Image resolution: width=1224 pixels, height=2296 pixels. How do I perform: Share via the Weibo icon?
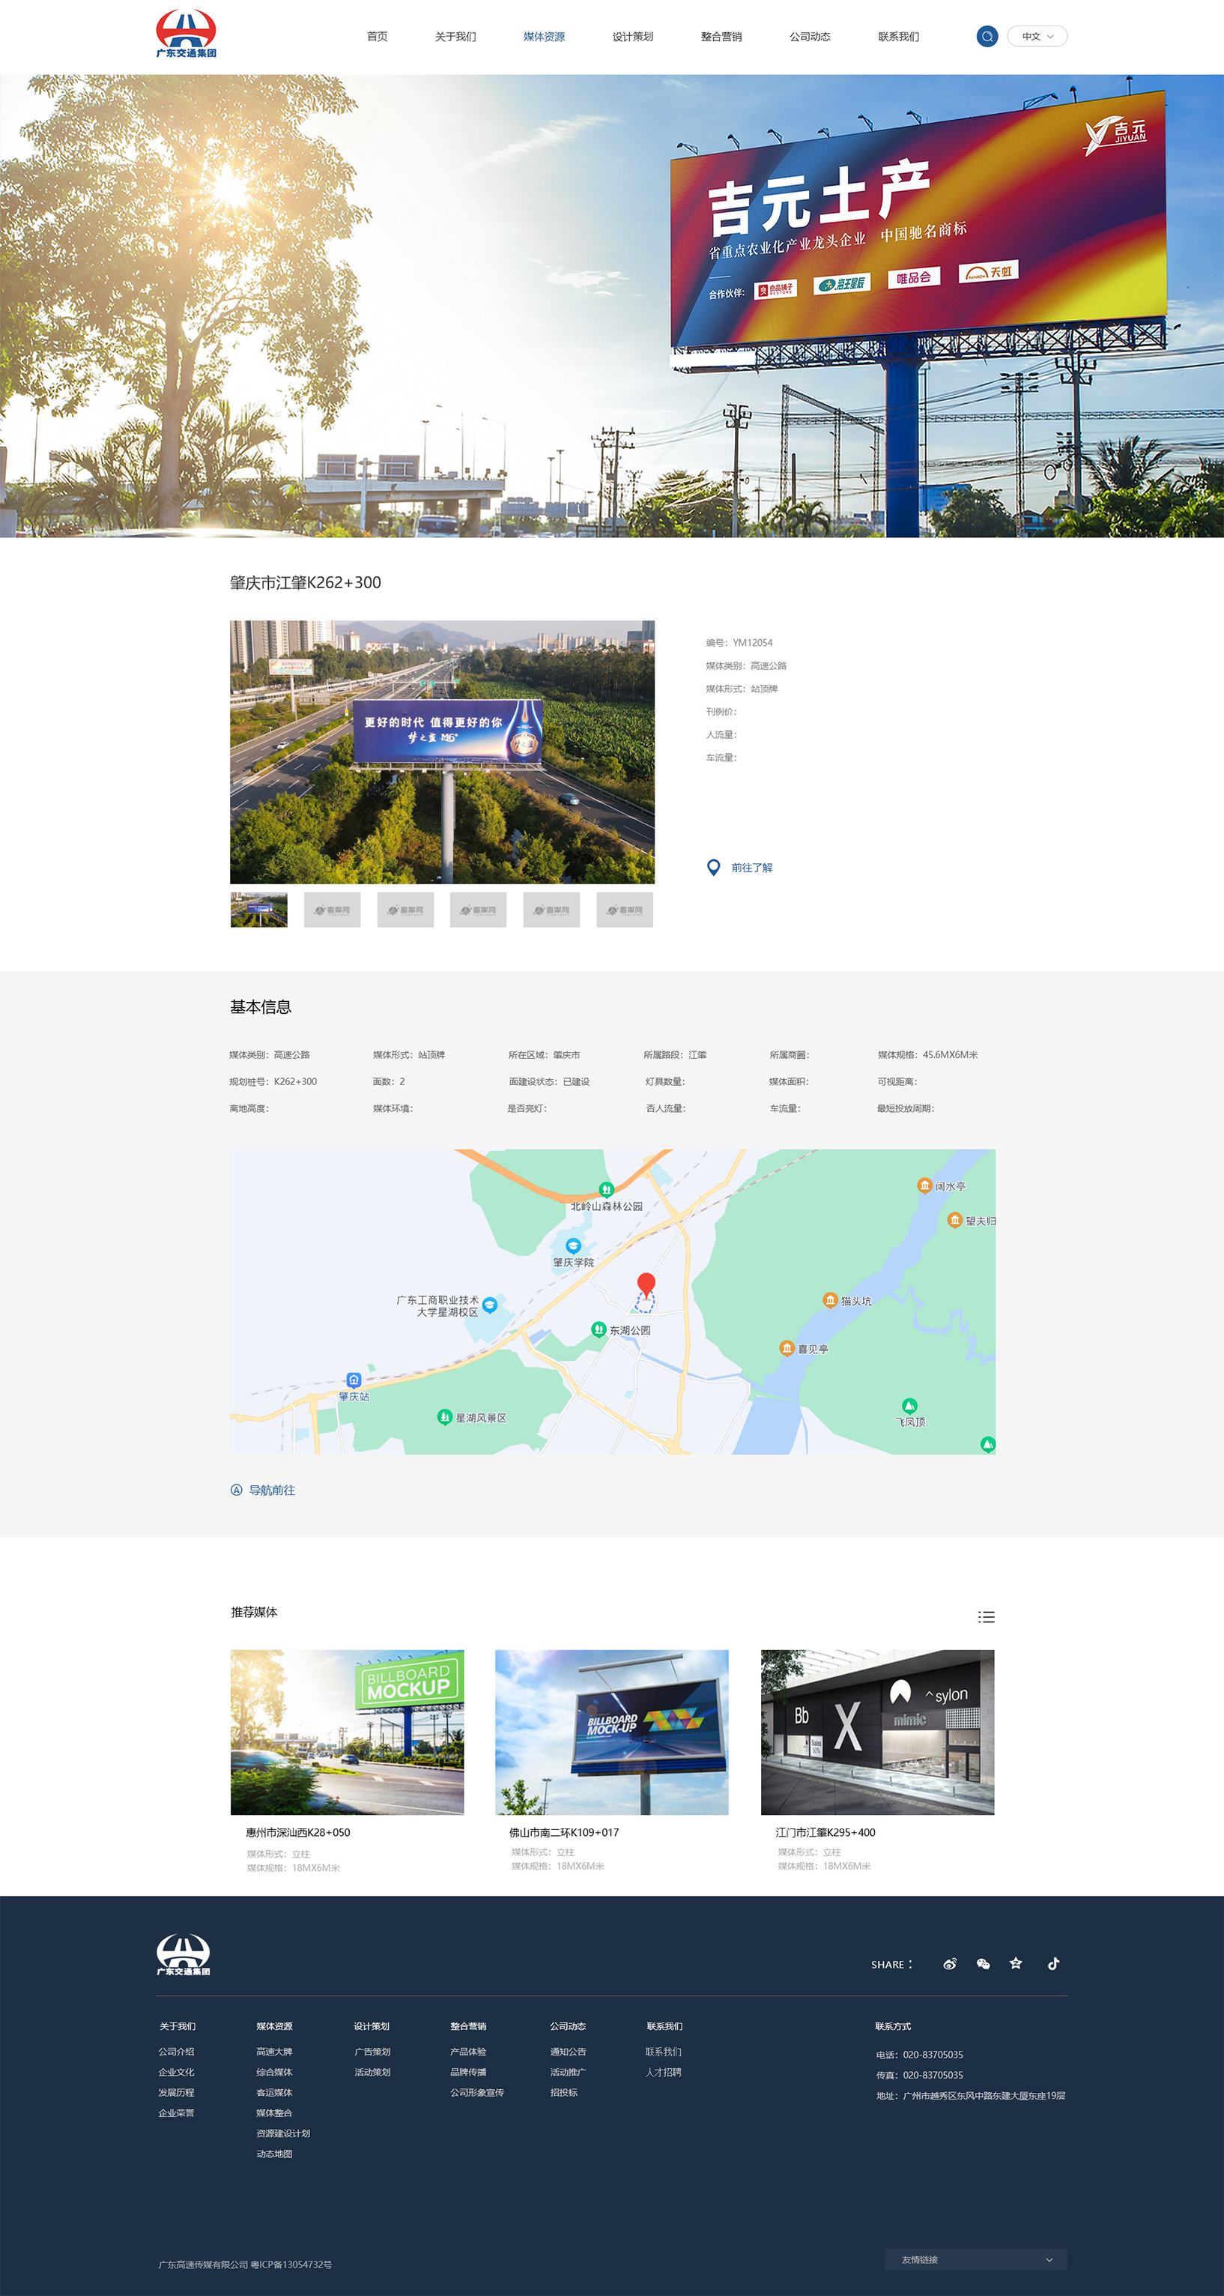click(x=950, y=1963)
